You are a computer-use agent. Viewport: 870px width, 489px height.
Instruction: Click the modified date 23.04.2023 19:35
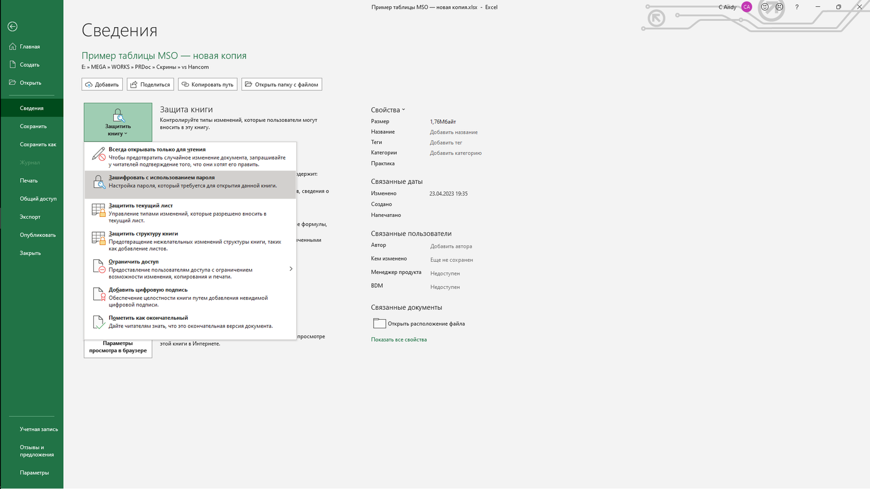[x=448, y=194]
